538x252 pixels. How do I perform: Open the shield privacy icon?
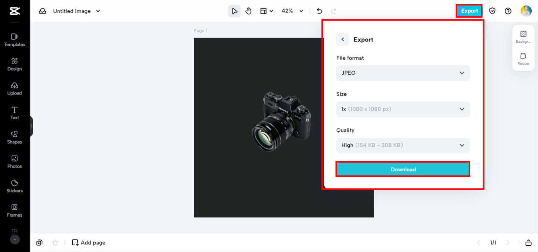tap(492, 11)
